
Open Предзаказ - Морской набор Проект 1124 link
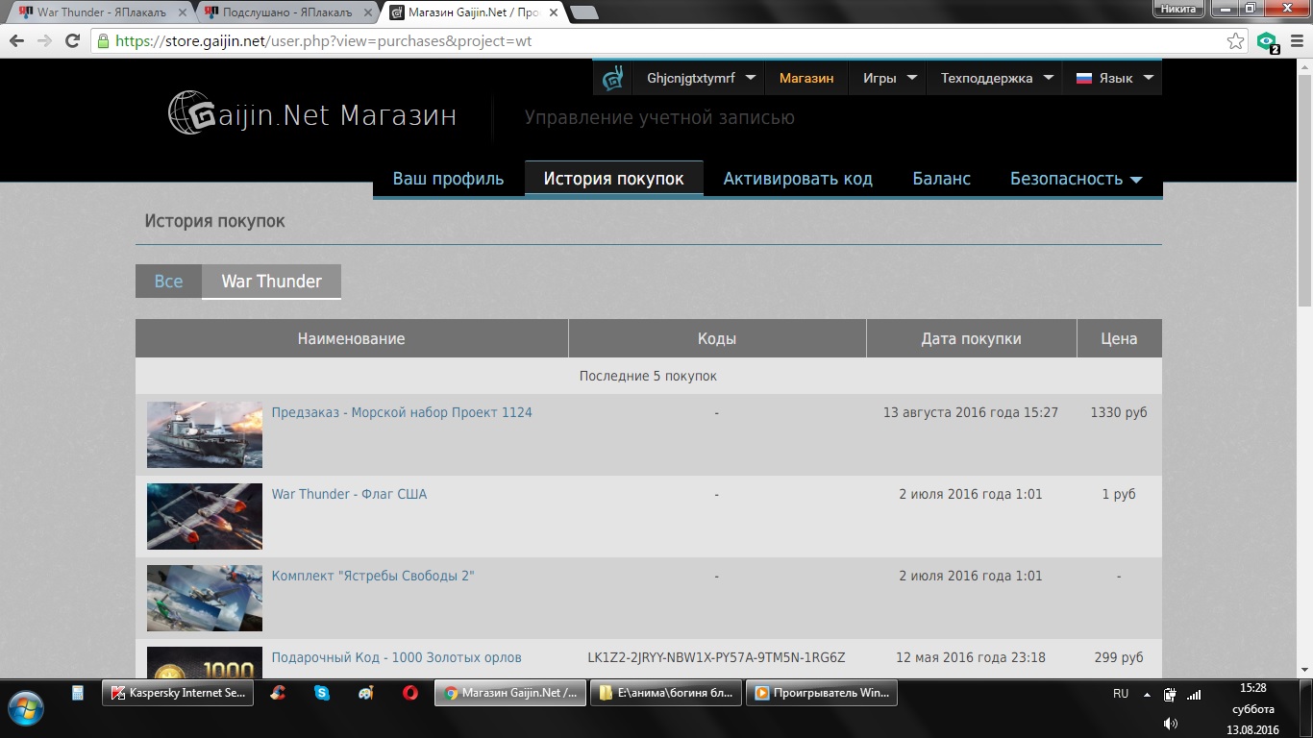pos(402,412)
